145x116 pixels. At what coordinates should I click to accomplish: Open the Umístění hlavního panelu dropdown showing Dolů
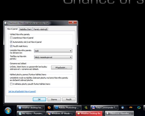point(53,51)
